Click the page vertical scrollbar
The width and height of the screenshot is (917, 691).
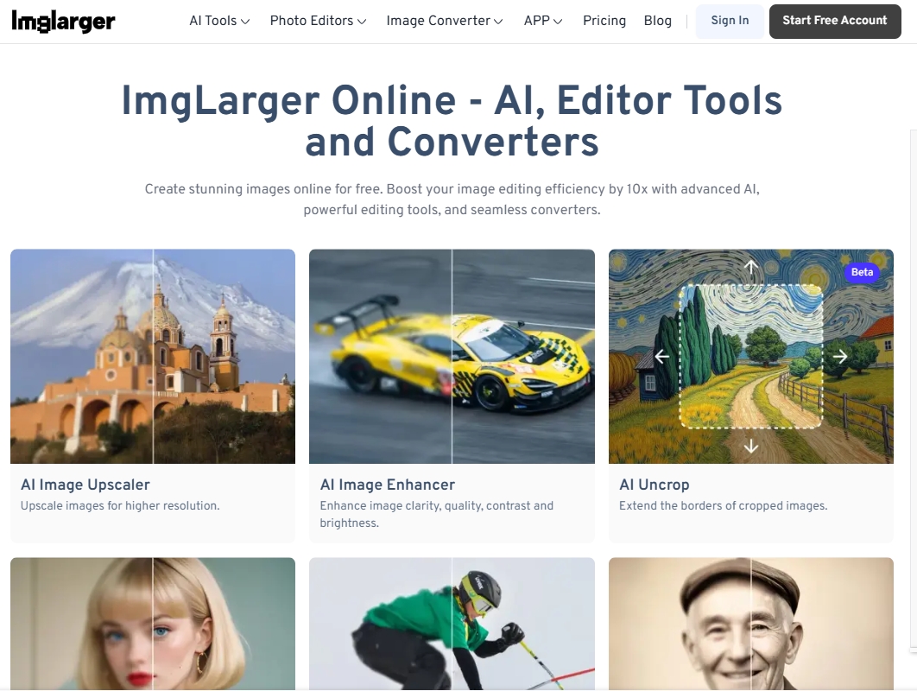(x=914, y=389)
